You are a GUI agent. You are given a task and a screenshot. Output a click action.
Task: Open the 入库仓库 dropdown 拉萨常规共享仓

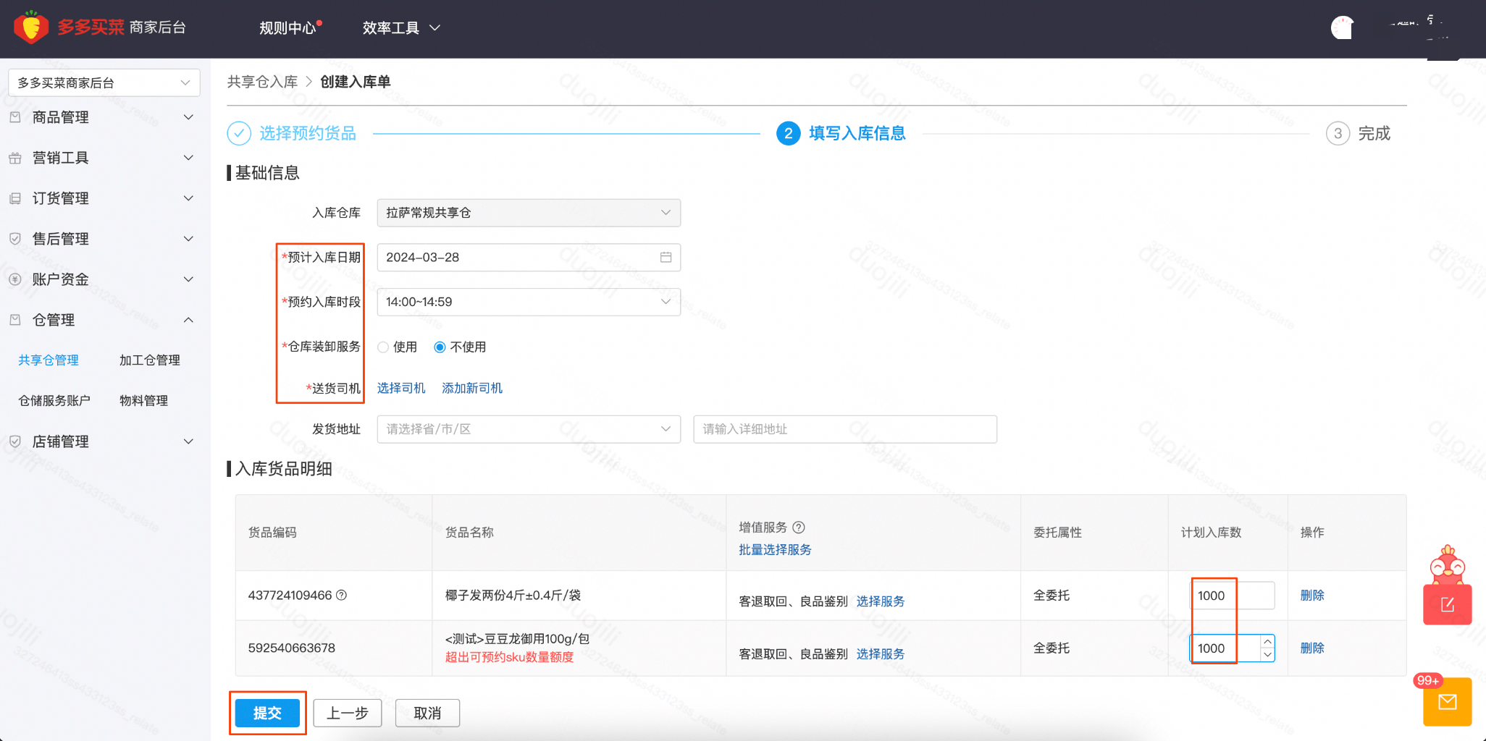point(529,213)
